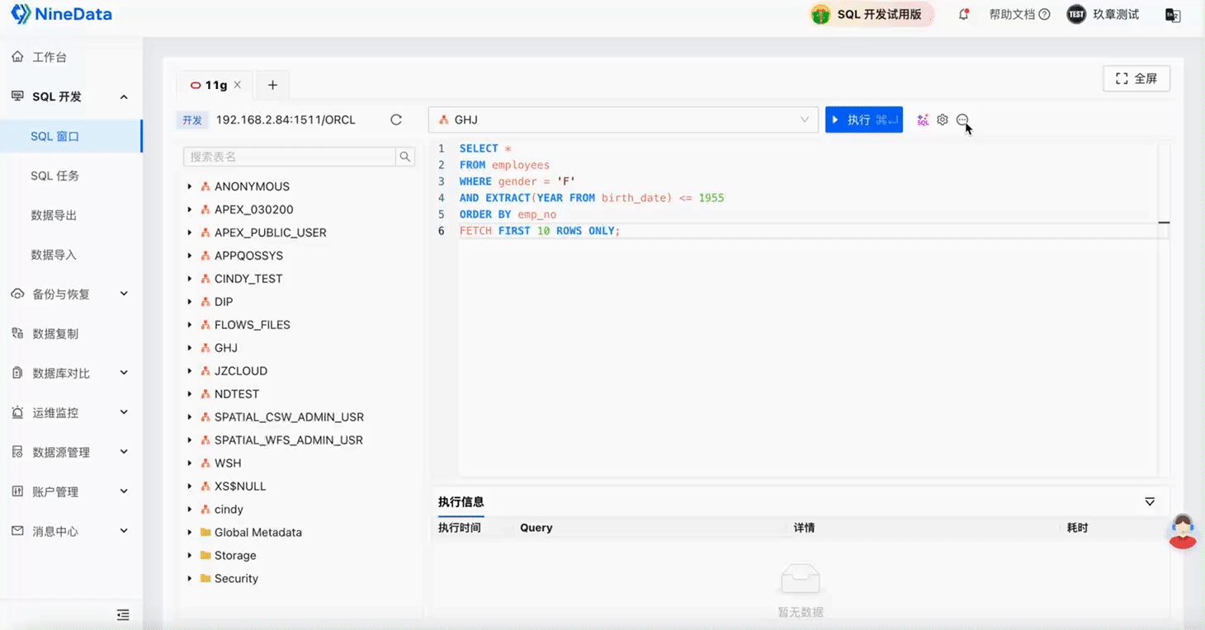Click the Global Metadata folder icon
This screenshot has width=1205, height=630.
point(206,532)
